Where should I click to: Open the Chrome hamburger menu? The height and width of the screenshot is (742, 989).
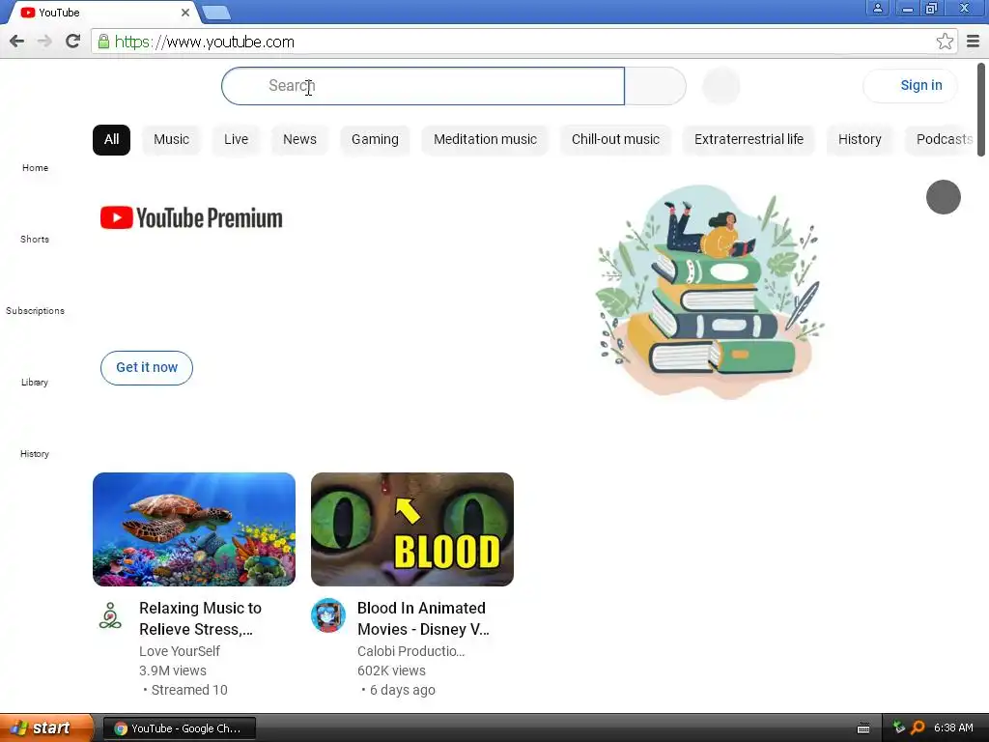(x=974, y=42)
